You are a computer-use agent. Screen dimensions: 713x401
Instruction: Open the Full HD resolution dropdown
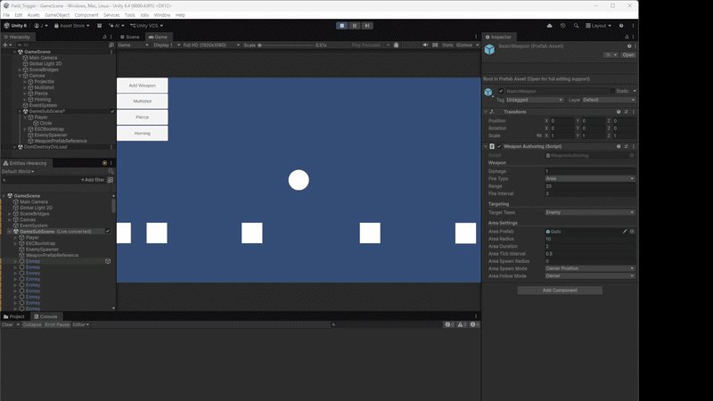click(211, 45)
